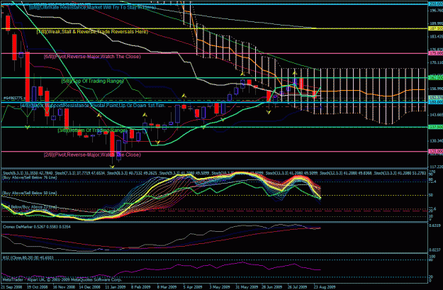This screenshot has height=290, width=443.
Task: Click the blue 150.000 price tag
Action: pos(436,102)
